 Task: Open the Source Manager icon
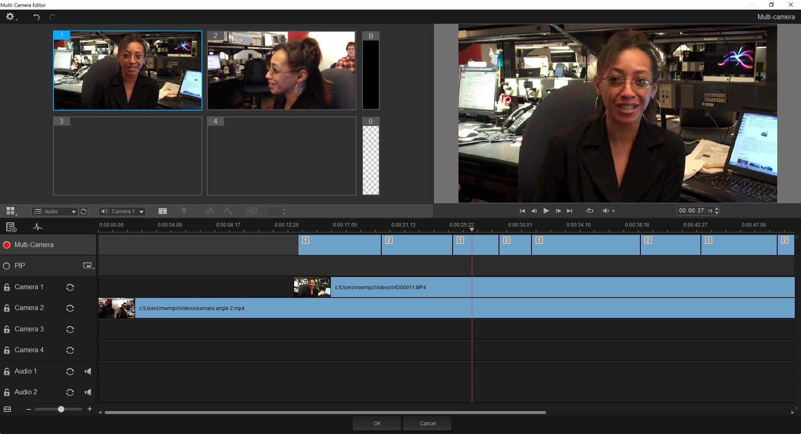coord(11,227)
